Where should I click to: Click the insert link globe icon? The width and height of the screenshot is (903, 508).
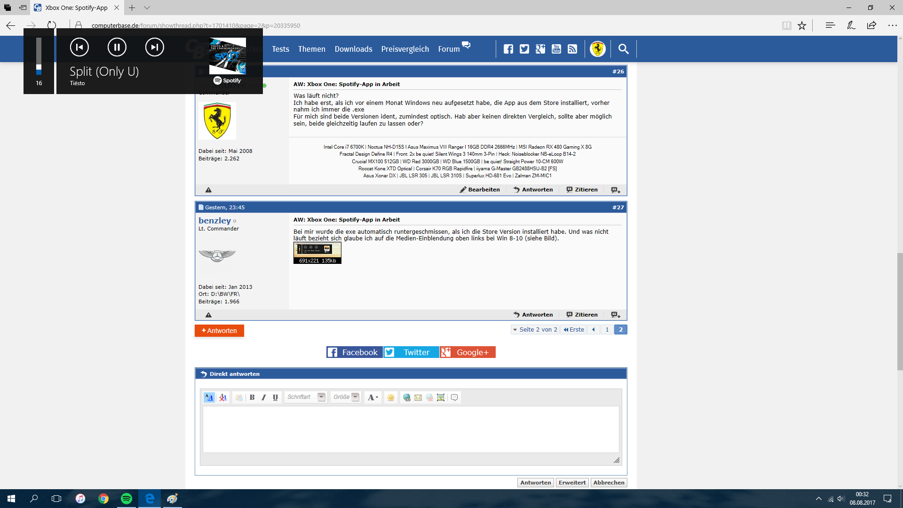pos(406,397)
